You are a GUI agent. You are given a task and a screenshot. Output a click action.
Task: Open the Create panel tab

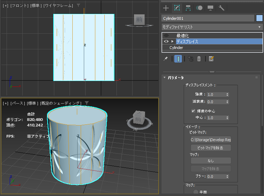[x=166, y=8]
